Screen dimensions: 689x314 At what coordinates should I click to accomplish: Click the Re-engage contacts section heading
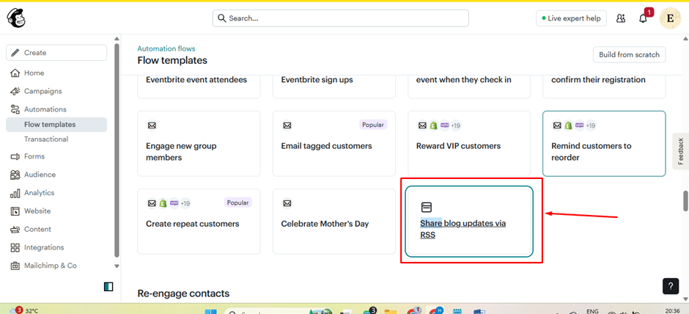(183, 293)
